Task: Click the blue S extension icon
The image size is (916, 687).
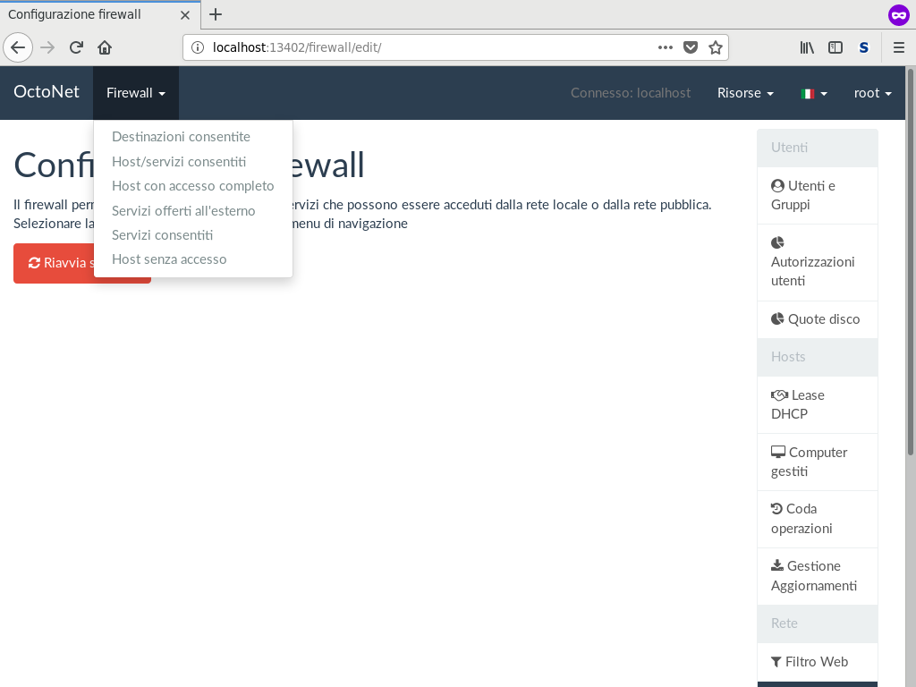Action: pyautogui.click(x=864, y=47)
